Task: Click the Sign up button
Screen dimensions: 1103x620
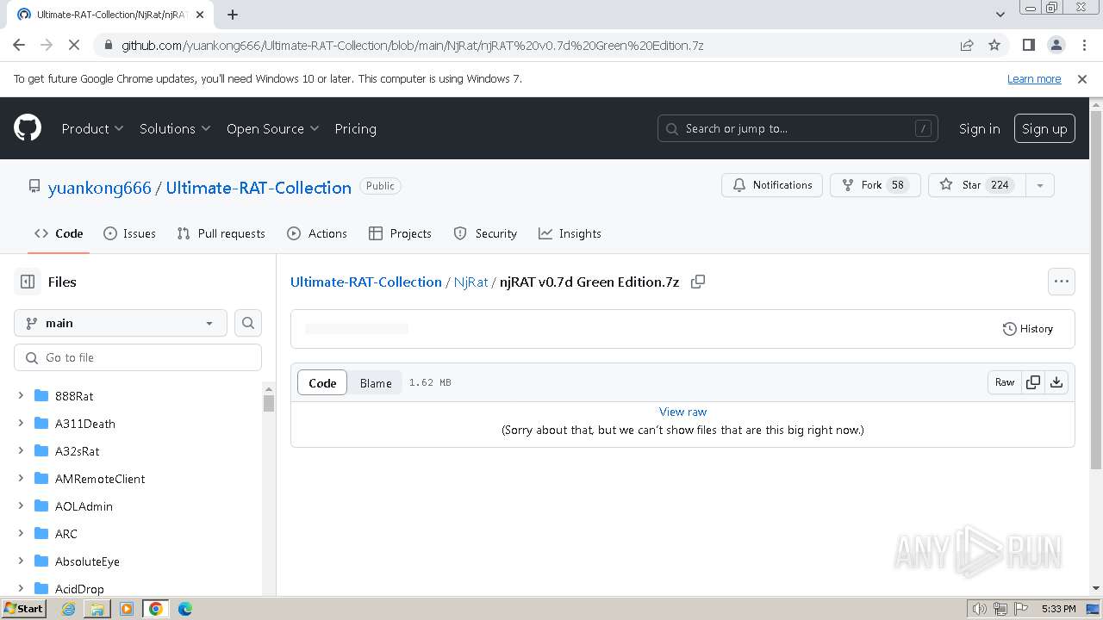Action: pyautogui.click(x=1044, y=128)
